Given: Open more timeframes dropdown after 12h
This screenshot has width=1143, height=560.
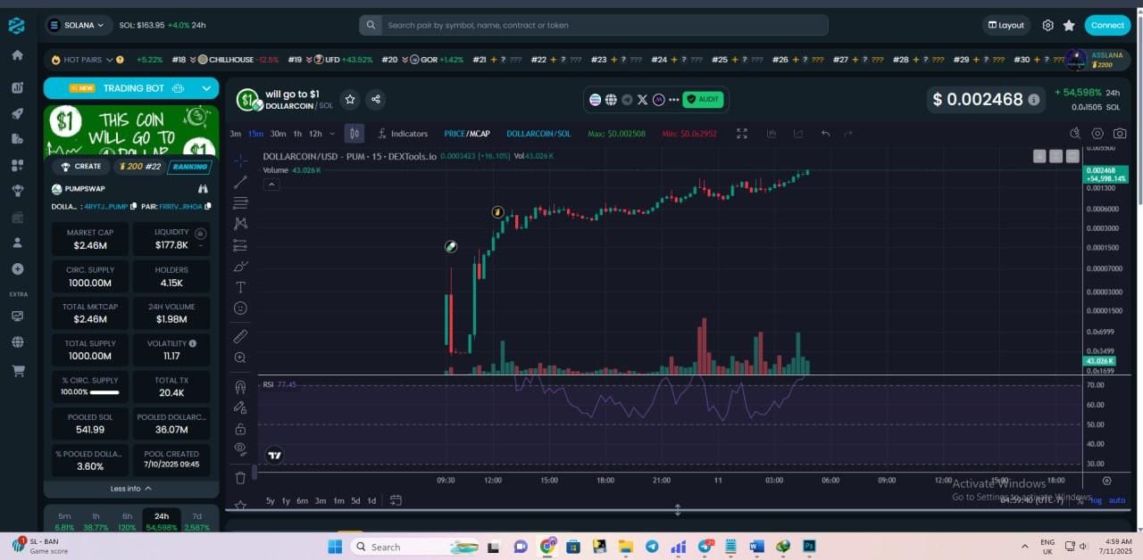Looking at the screenshot, I should (x=332, y=134).
